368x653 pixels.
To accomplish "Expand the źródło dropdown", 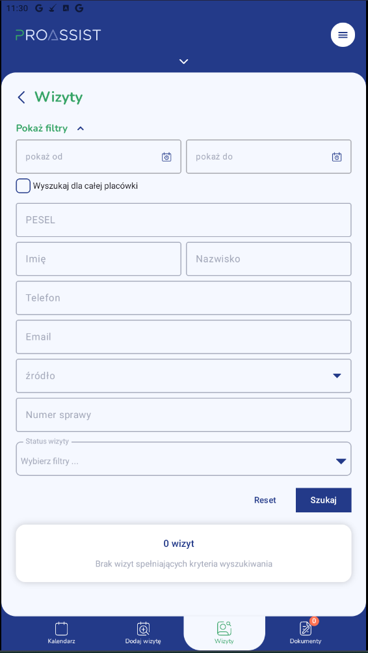I will tap(184, 376).
